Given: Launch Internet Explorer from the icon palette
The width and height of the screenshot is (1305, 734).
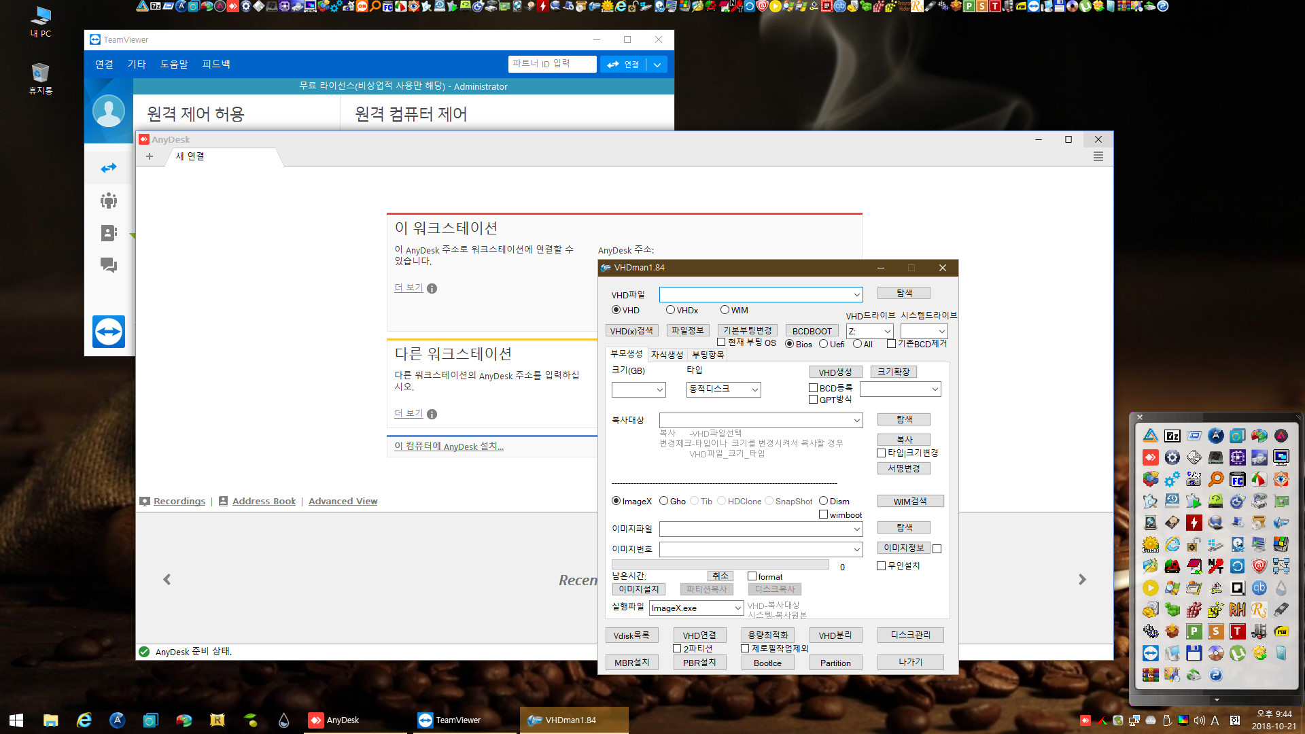Looking at the screenshot, I should [1172, 544].
